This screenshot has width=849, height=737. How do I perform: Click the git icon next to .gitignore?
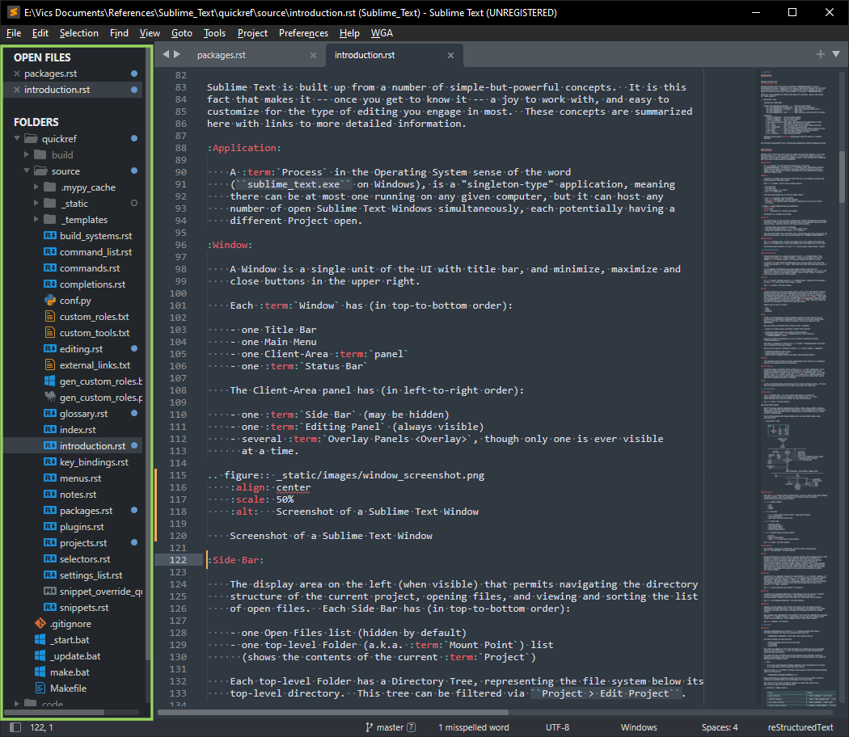pos(40,624)
